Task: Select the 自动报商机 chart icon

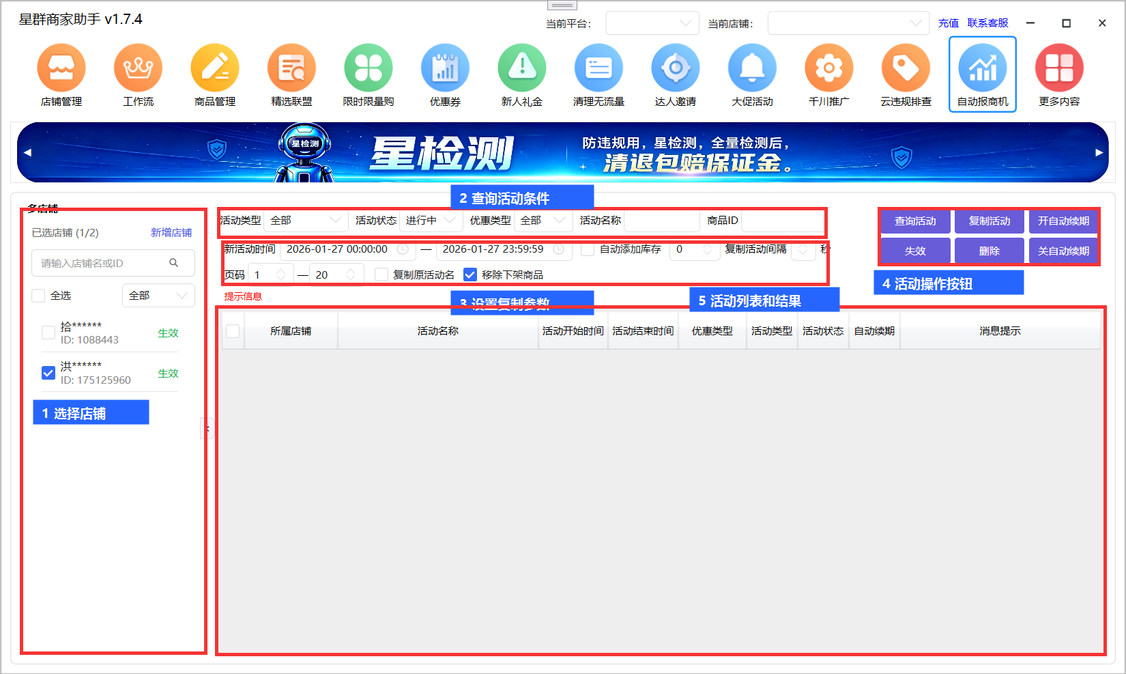Action: click(983, 68)
